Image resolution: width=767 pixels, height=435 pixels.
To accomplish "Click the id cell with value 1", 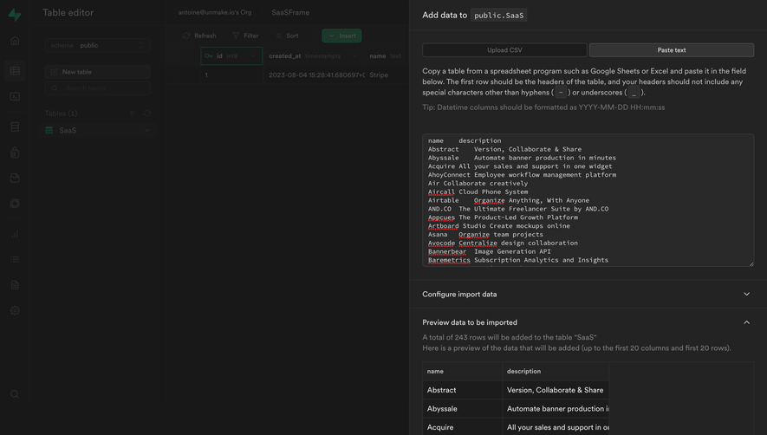I will point(231,75).
